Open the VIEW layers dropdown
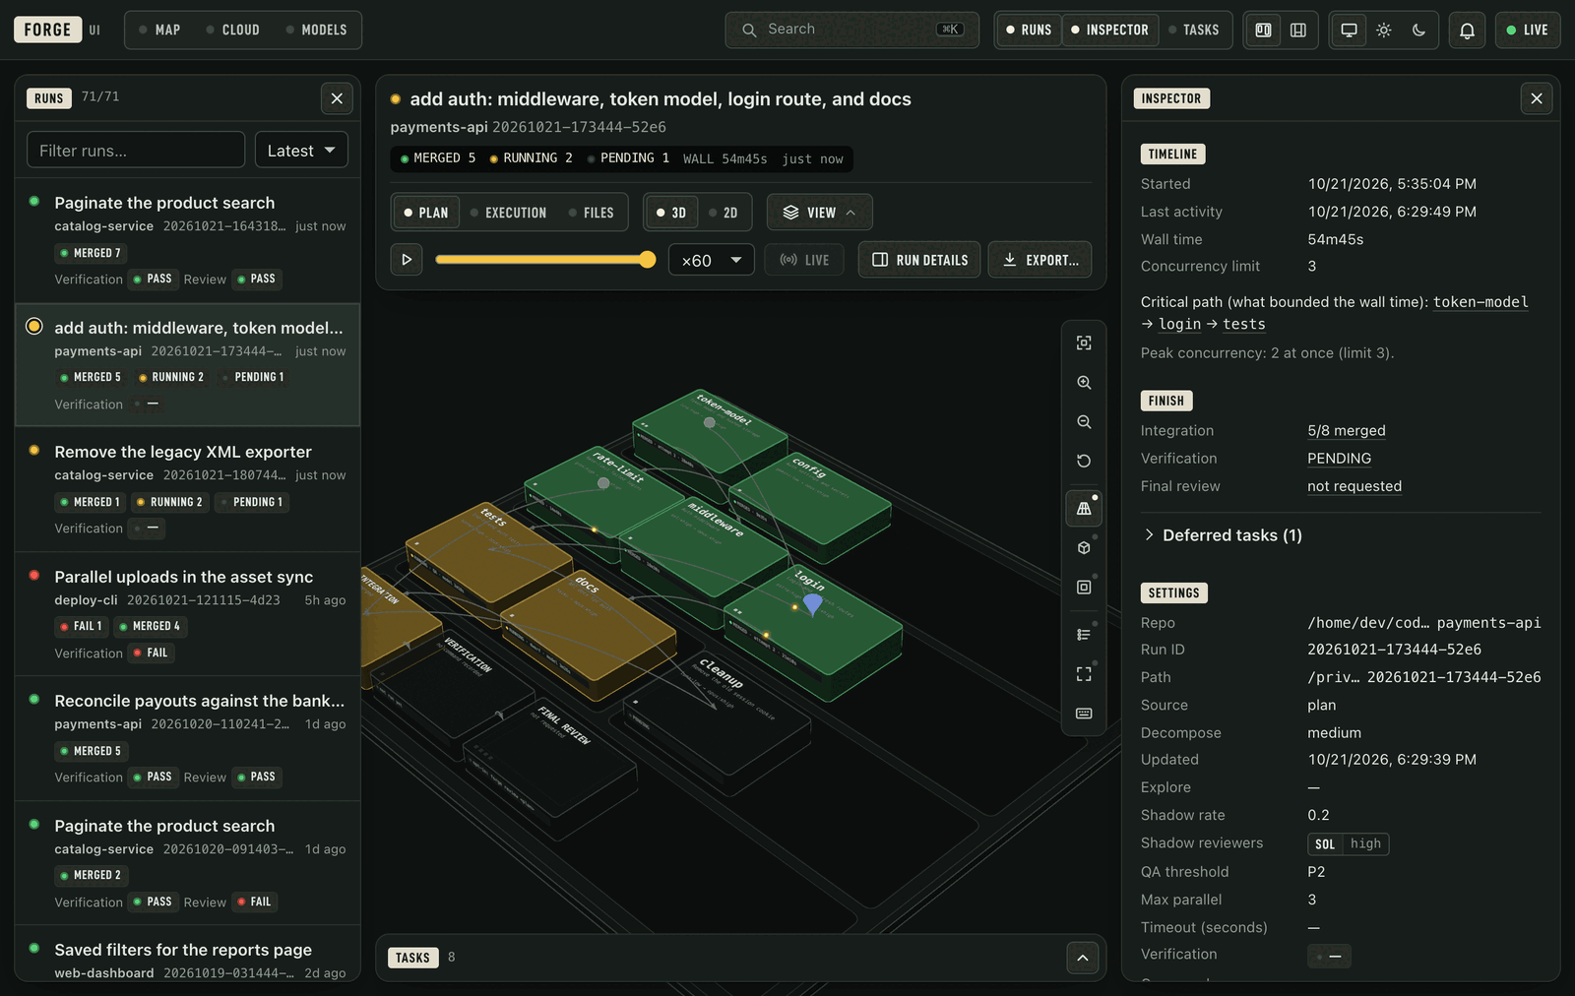1575x996 pixels. [x=820, y=213]
